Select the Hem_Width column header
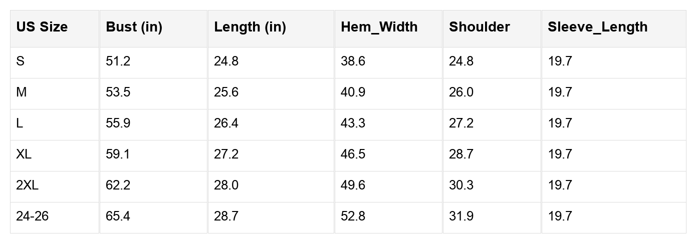This screenshot has width=696, height=243. coord(379,27)
